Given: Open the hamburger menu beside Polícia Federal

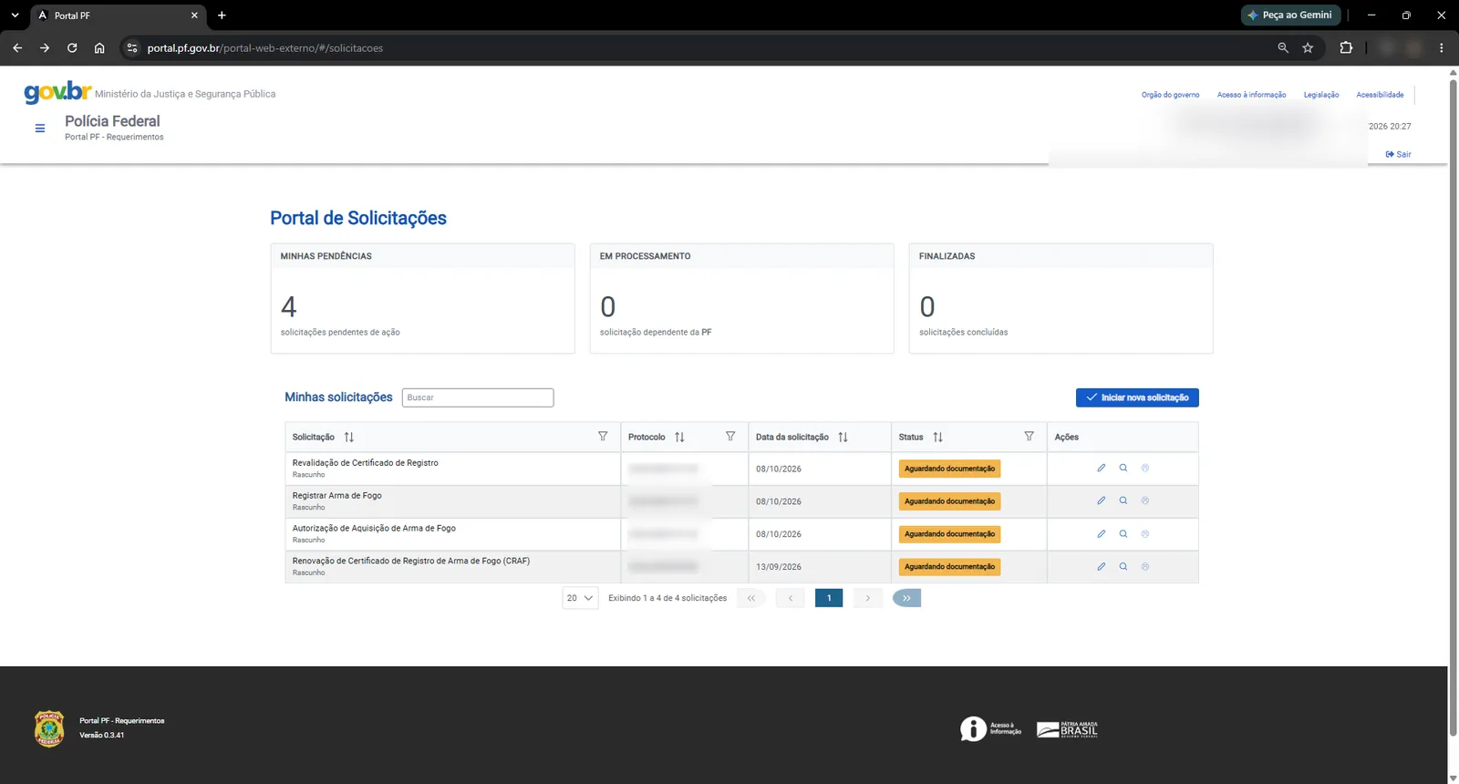Looking at the screenshot, I should click(40, 129).
